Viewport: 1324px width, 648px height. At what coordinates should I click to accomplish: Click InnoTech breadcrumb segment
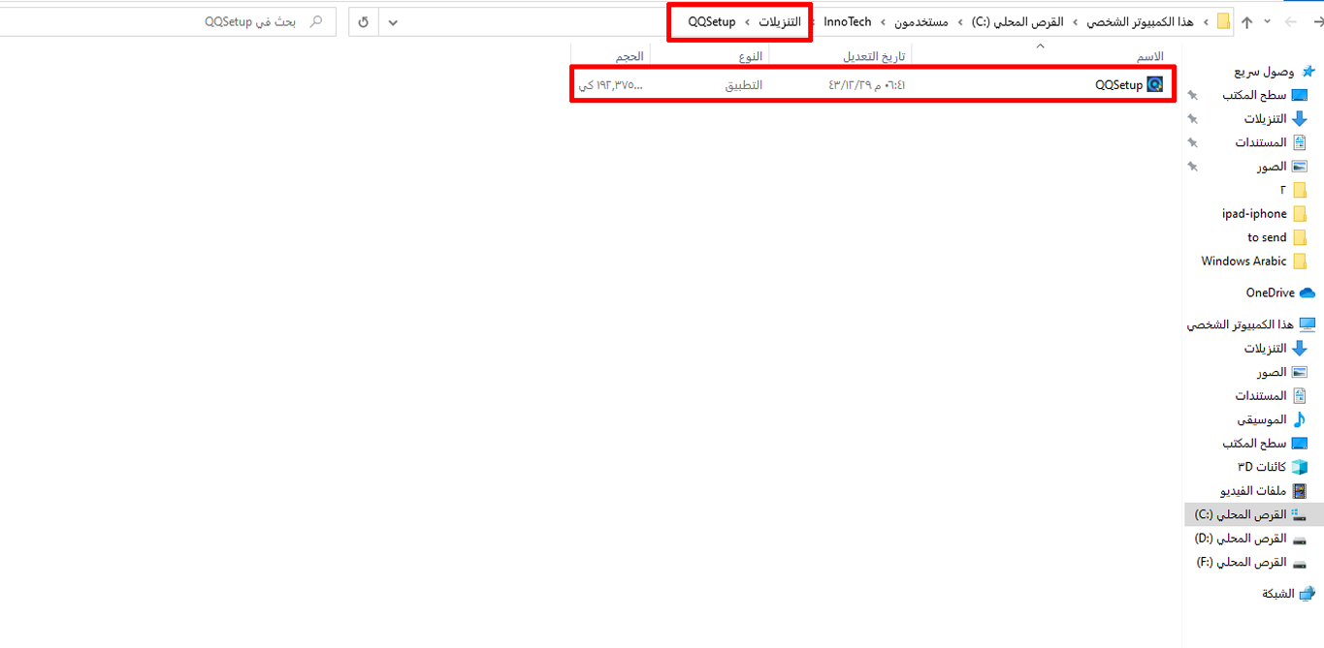(847, 21)
